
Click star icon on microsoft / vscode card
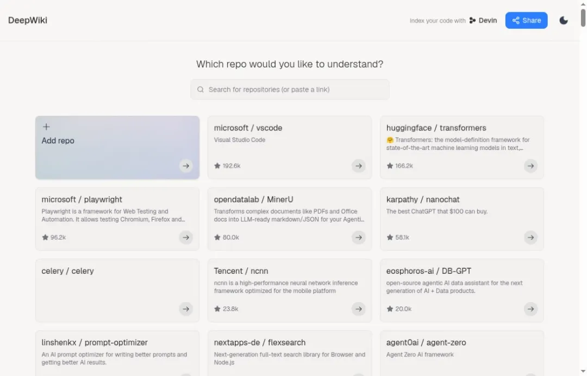point(217,166)
